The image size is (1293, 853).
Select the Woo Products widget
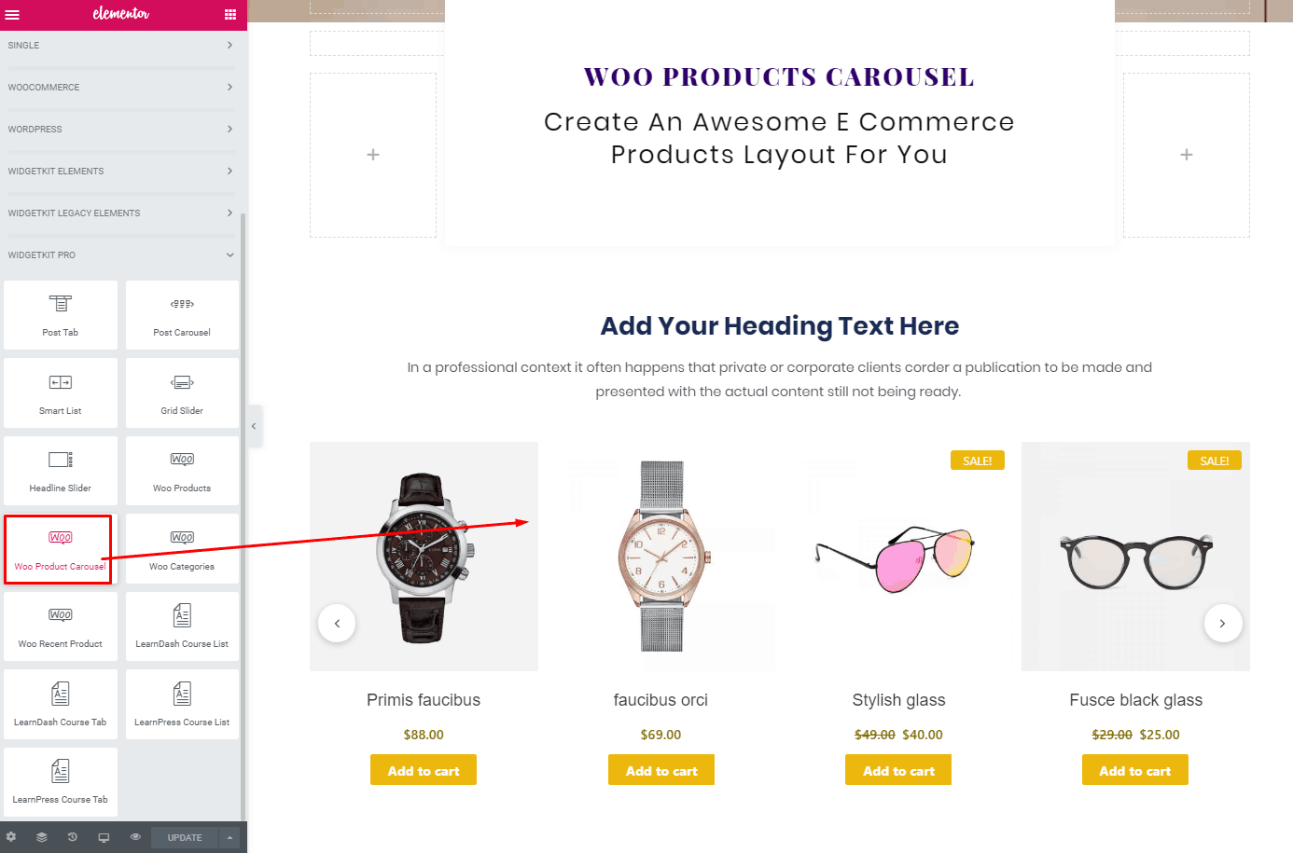click(182, 470)
